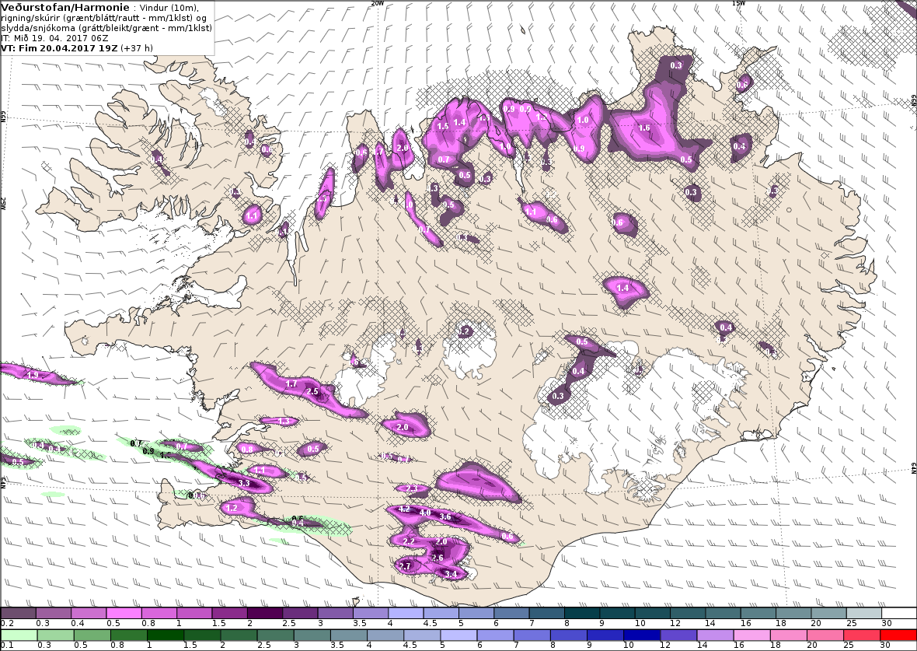Screen dimensions: 917x651
Task: Click the '20W' longitude label at the top edge
Action: 378,3
